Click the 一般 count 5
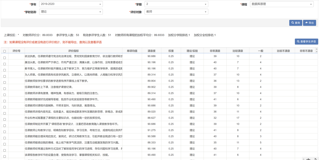Image resolution: width=319 pixels, height=160 pixels. (x=261, y=142)
